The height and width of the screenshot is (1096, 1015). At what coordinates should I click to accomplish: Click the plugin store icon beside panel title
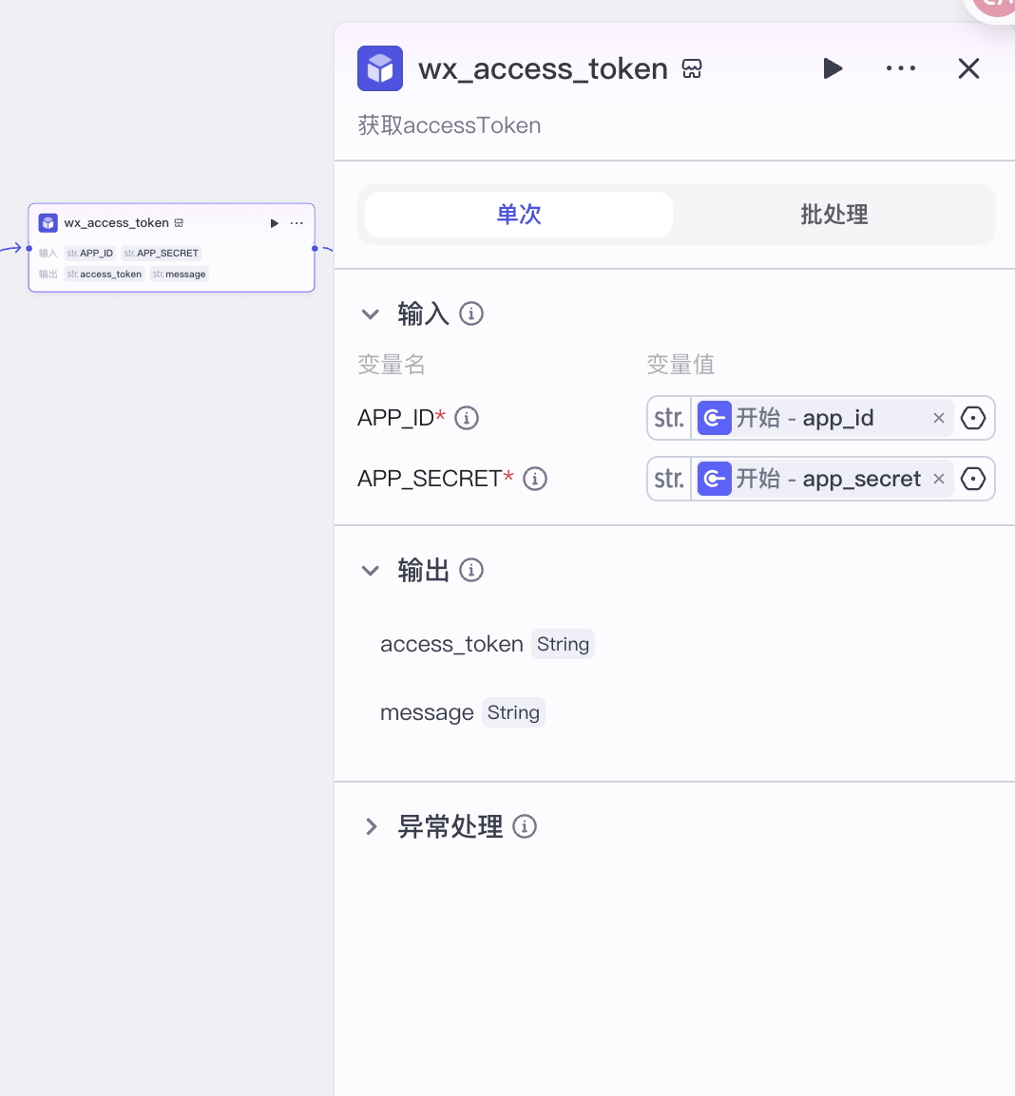[x=692, y=69]
